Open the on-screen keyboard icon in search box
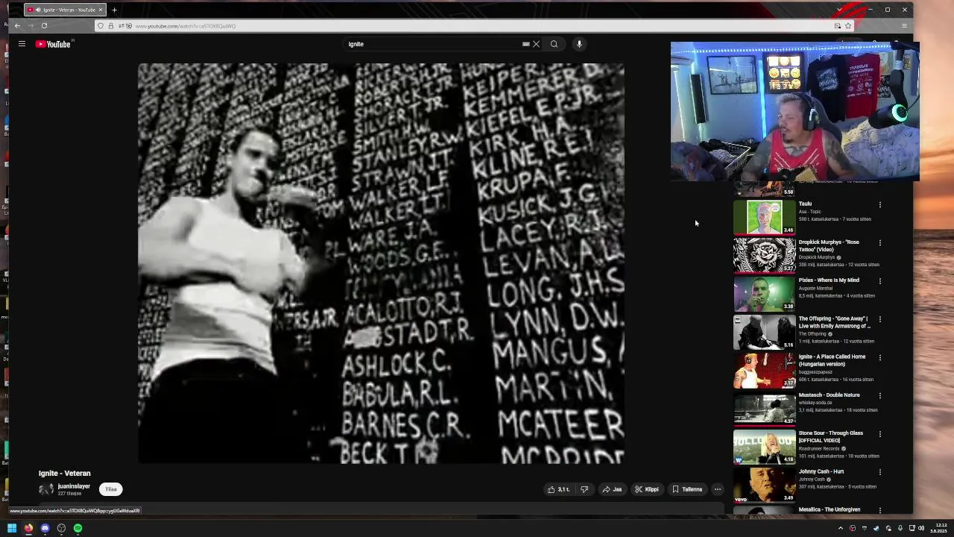 tap(525, 44)
